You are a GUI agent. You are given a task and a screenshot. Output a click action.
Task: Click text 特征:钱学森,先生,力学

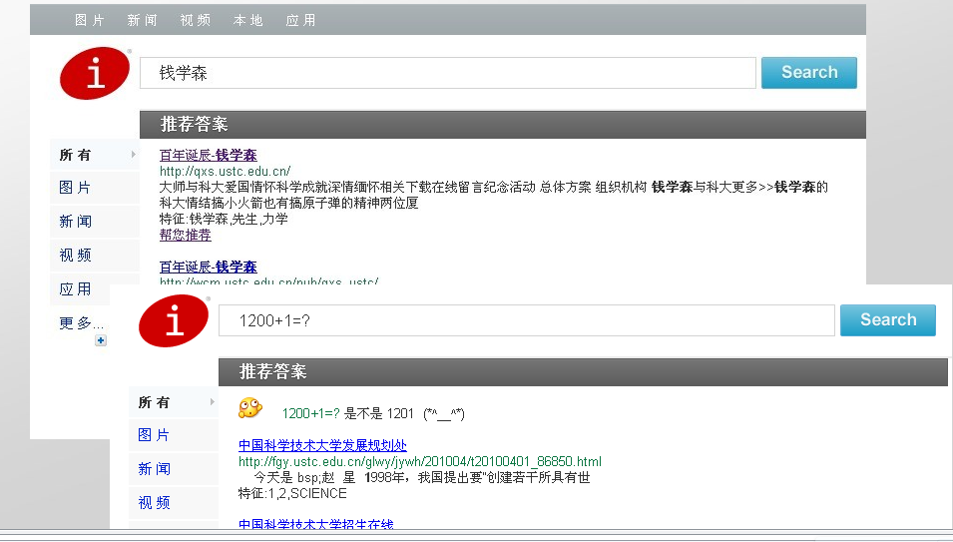tap(224, 219)
